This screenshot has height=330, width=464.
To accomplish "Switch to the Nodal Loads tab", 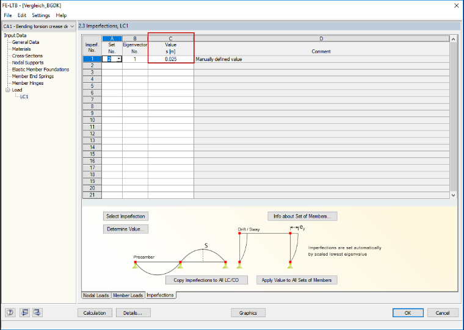I will click(x=96, y=295).
